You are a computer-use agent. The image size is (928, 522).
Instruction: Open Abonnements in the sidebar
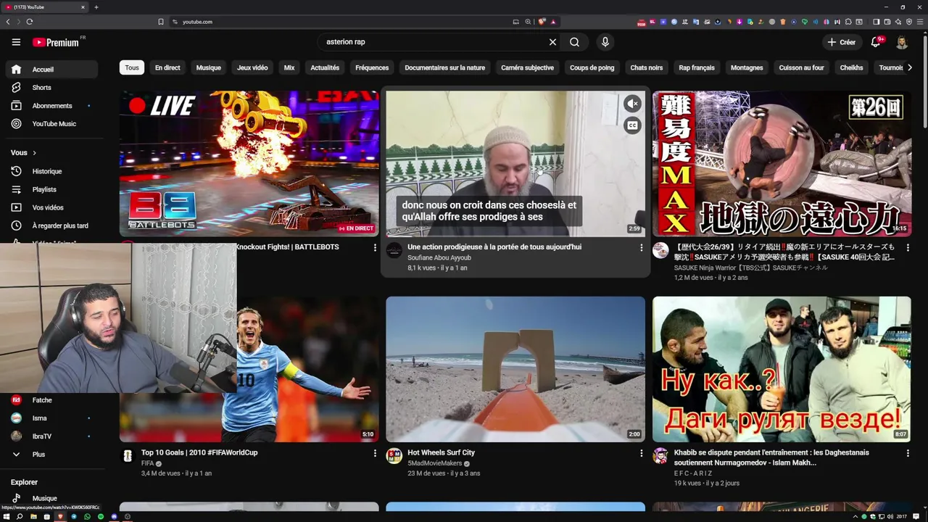[x=52, y=106]
